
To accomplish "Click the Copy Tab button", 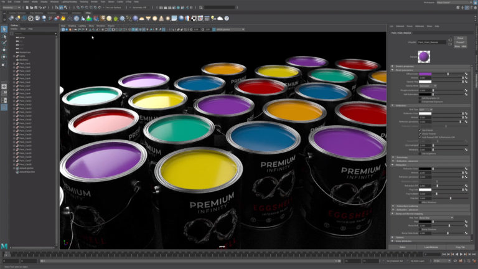I will [x=461, y=247].
